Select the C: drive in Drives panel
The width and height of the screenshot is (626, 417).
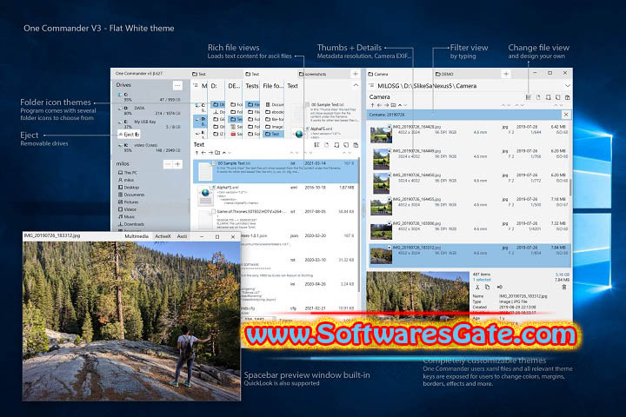pyautogui.click(x=150, y=97)
